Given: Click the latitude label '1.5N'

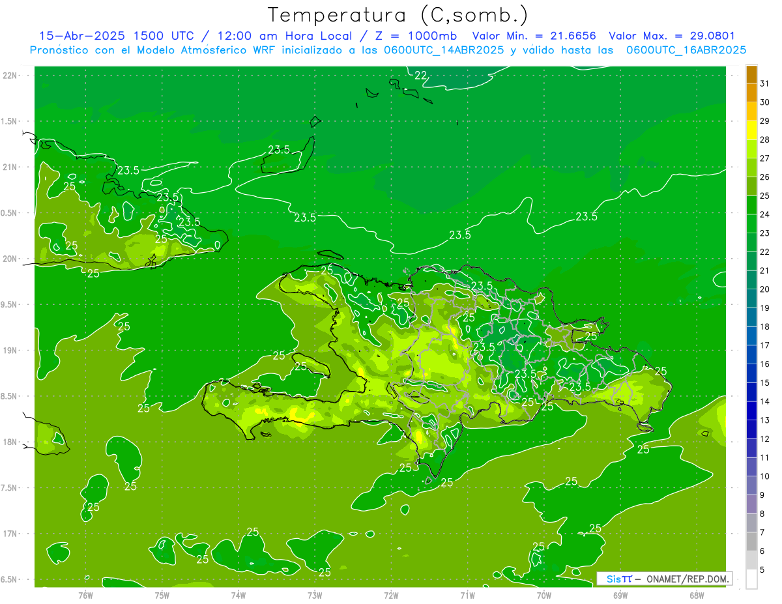Looking at the screenshot, I should click(x=10, y=122).
